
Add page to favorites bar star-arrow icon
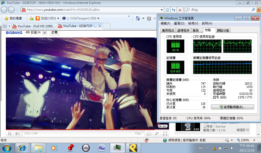tap(31, 18)
